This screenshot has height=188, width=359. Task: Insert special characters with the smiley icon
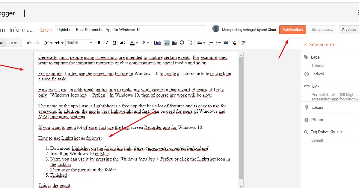point(182,42)
